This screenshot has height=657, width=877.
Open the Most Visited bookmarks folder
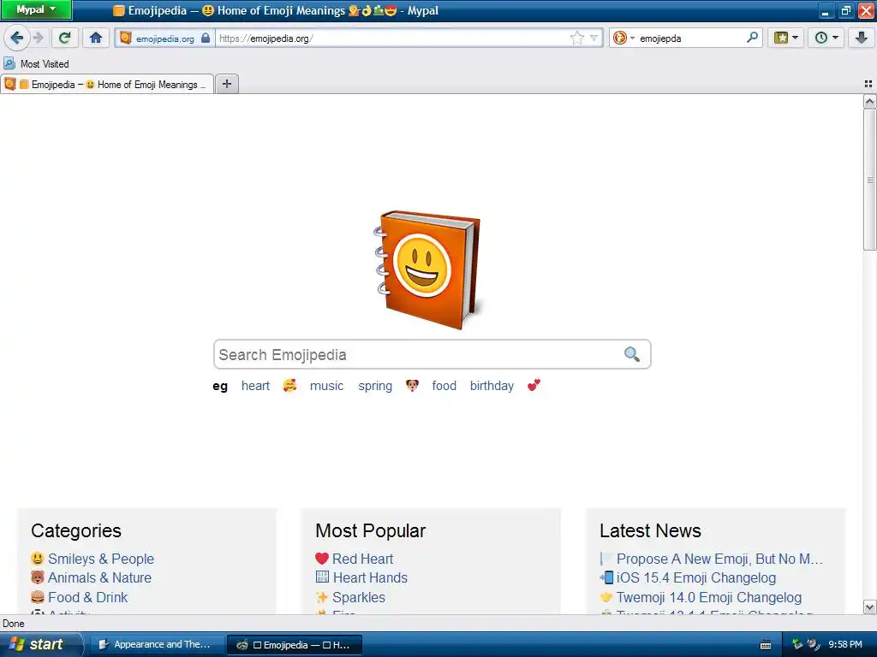tap(37, 63)
